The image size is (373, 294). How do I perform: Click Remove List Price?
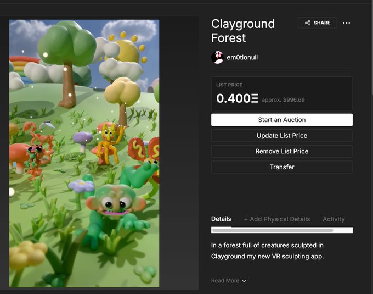point(282,151)
